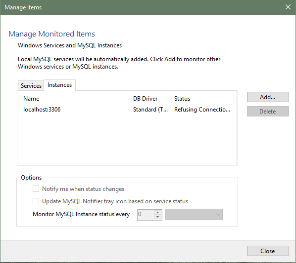Enable Notify me when status changes
Image resolution: width=296 pixels, height=263 pixels.
coord(36,188)
